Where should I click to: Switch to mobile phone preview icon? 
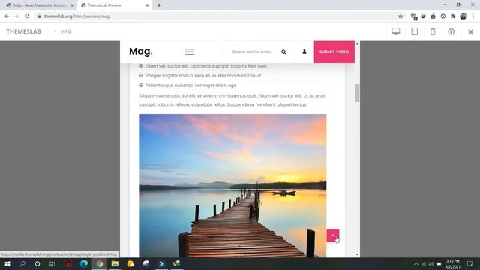[x=433, y=31]
